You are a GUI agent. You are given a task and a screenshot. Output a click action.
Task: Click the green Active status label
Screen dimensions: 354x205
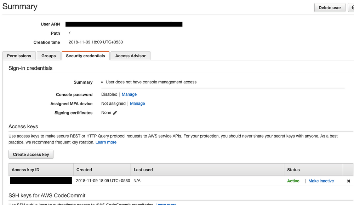[293, 181]
